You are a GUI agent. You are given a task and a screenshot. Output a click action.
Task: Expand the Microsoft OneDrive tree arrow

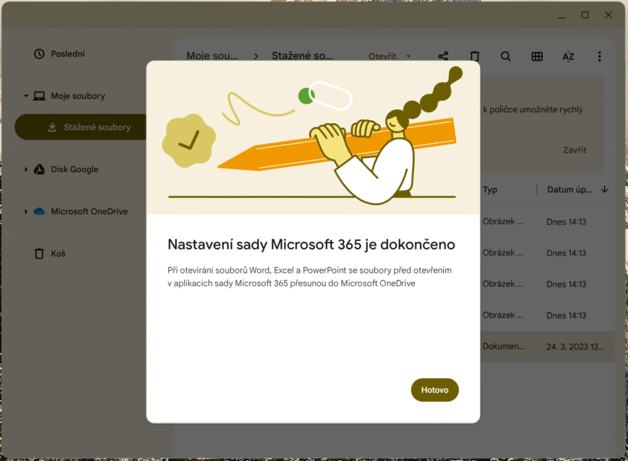(26, 211)
